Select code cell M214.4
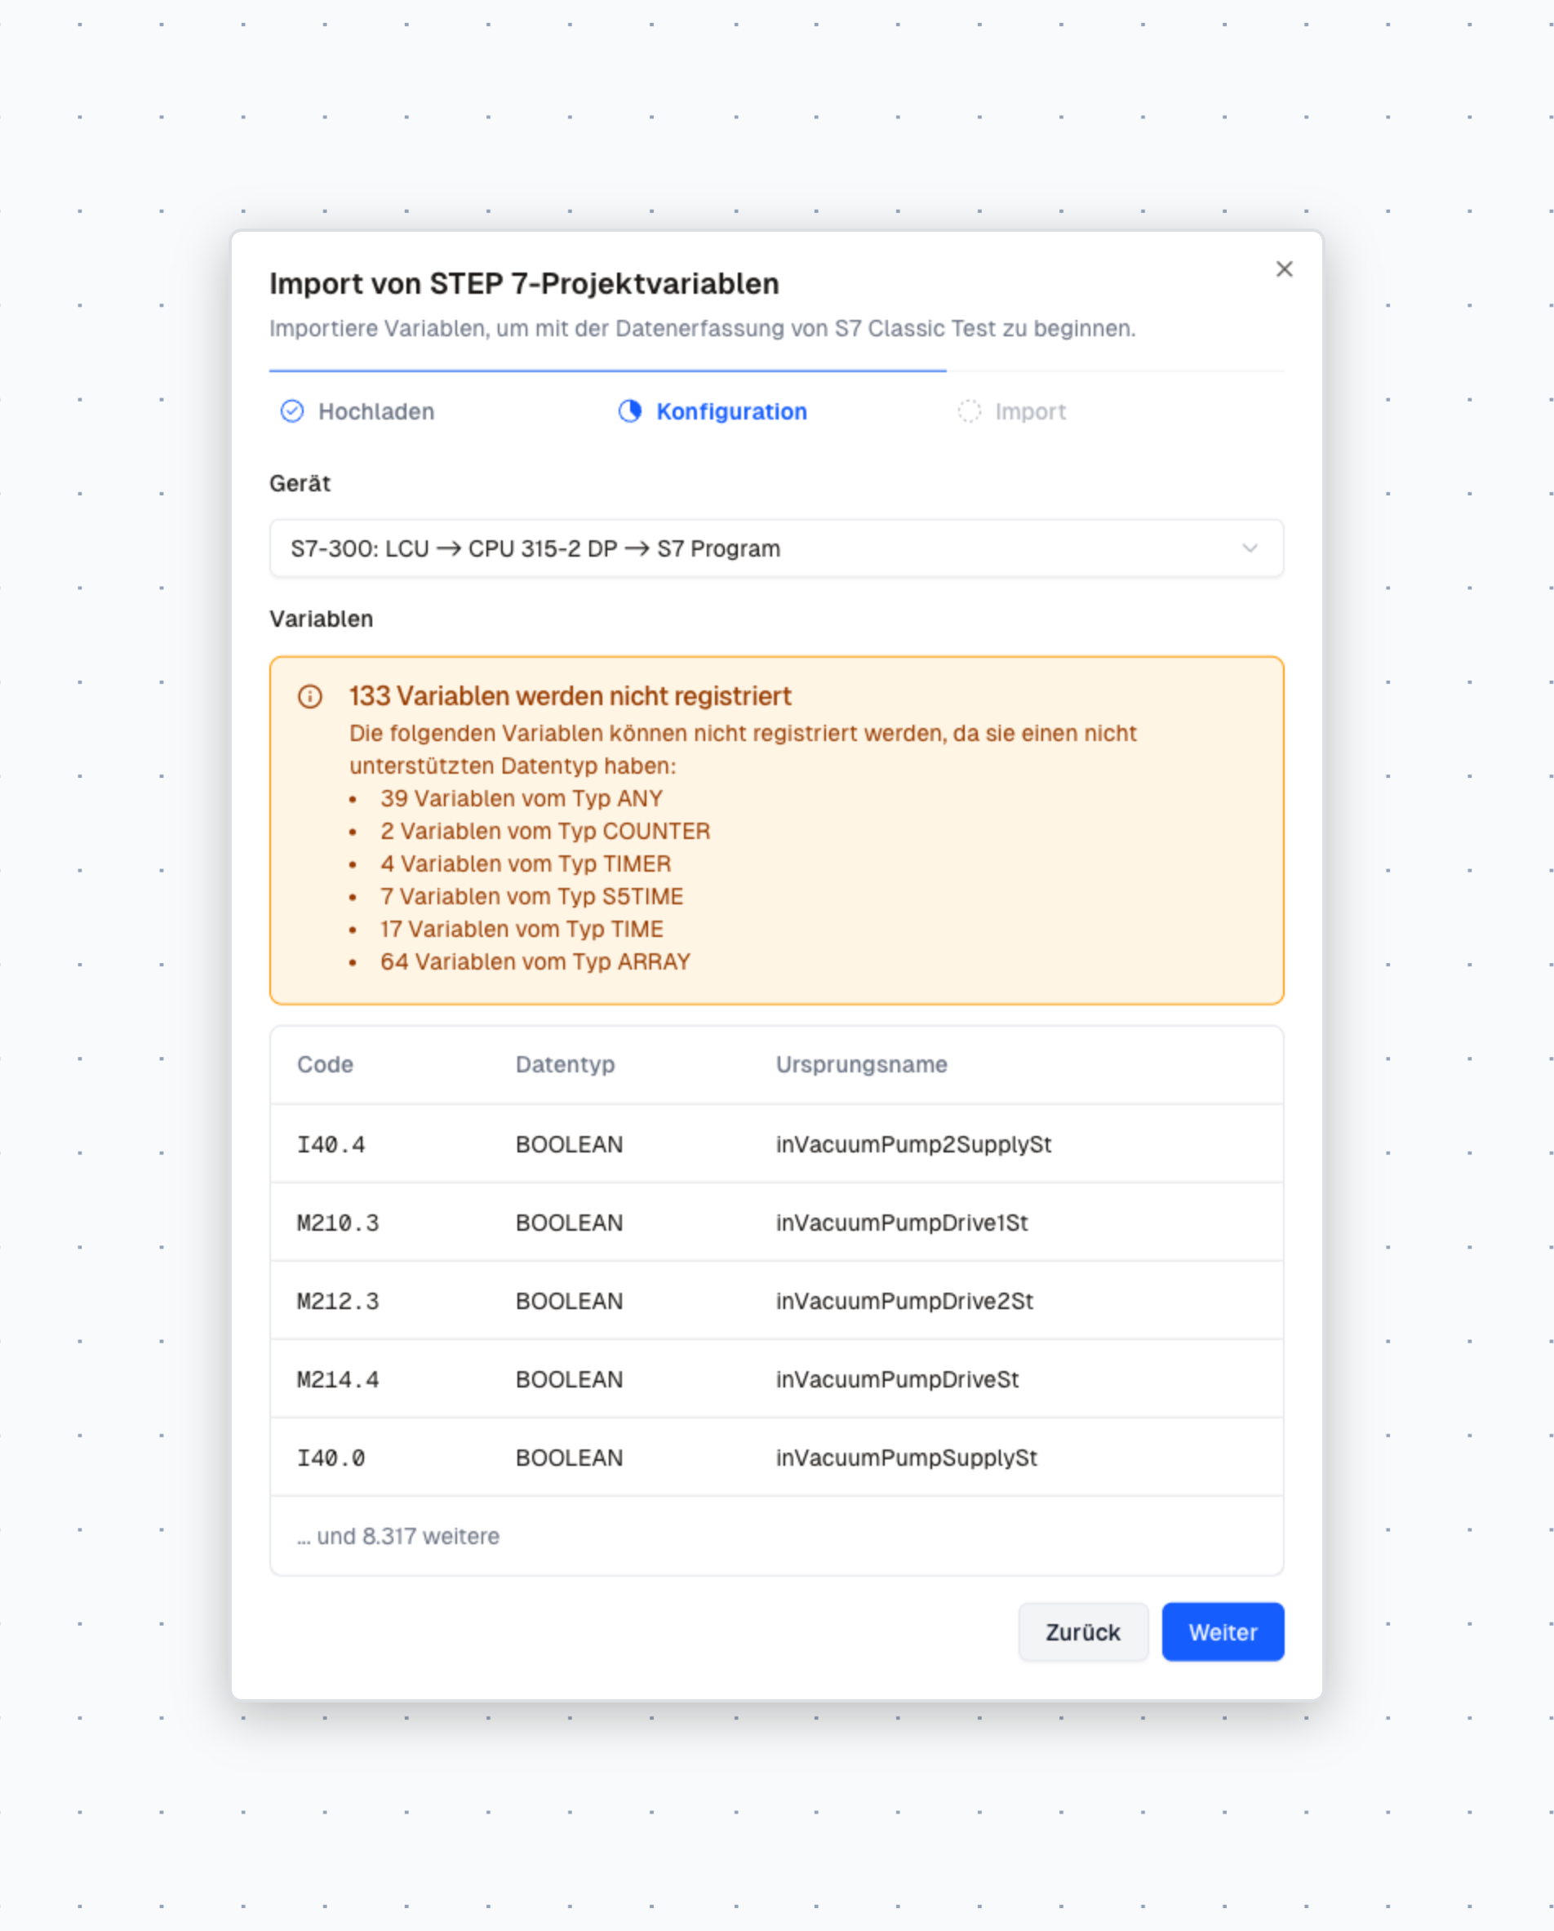 coord(338,1379)
